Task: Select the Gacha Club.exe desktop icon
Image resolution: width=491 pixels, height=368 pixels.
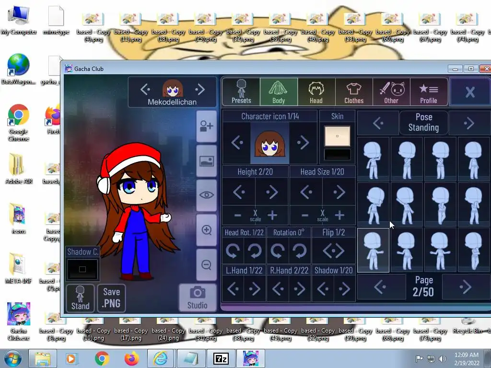Action: coord(19,322)
